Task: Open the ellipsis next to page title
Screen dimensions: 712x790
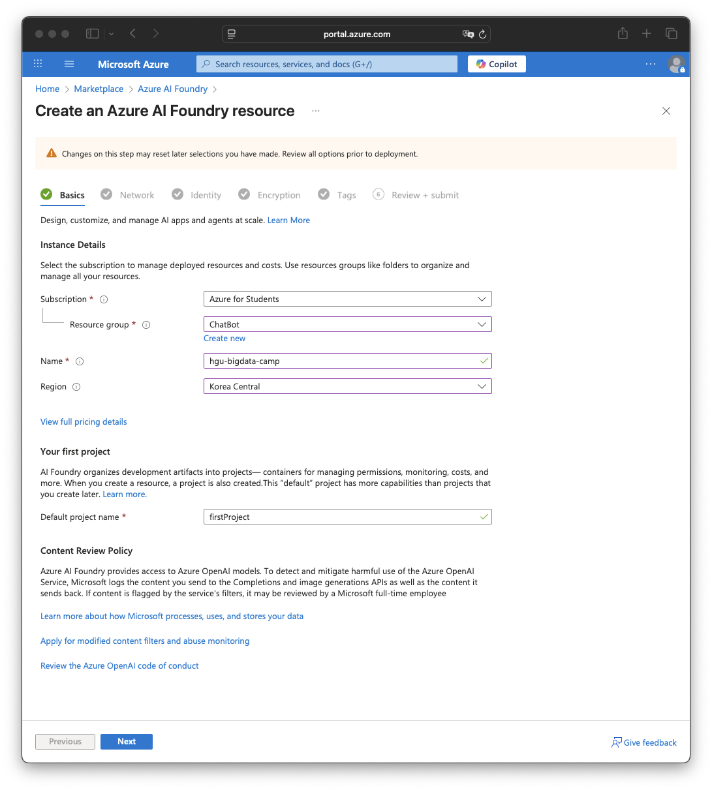Action: [316, 112]
